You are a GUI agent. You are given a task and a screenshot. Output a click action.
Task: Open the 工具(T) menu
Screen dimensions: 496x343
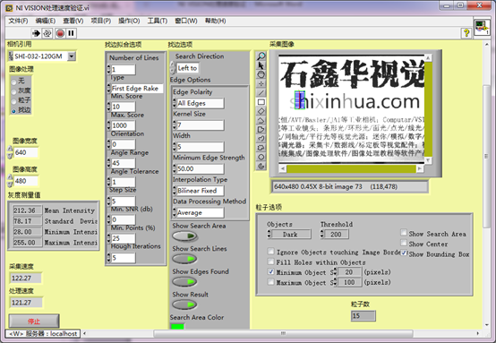158,21
